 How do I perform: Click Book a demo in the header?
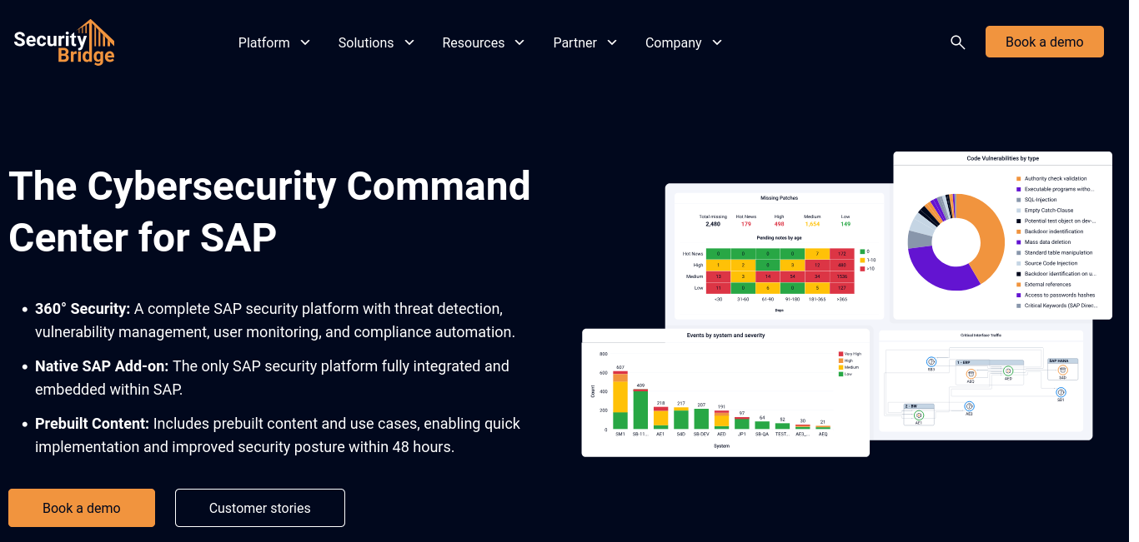1045,42
